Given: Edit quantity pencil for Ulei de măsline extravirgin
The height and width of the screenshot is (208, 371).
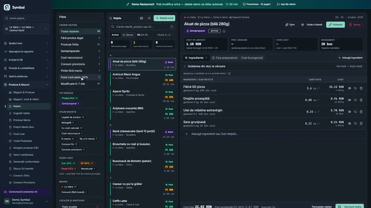Looking at the screenshot, I should pyautogui.click(x=319, y=112).
